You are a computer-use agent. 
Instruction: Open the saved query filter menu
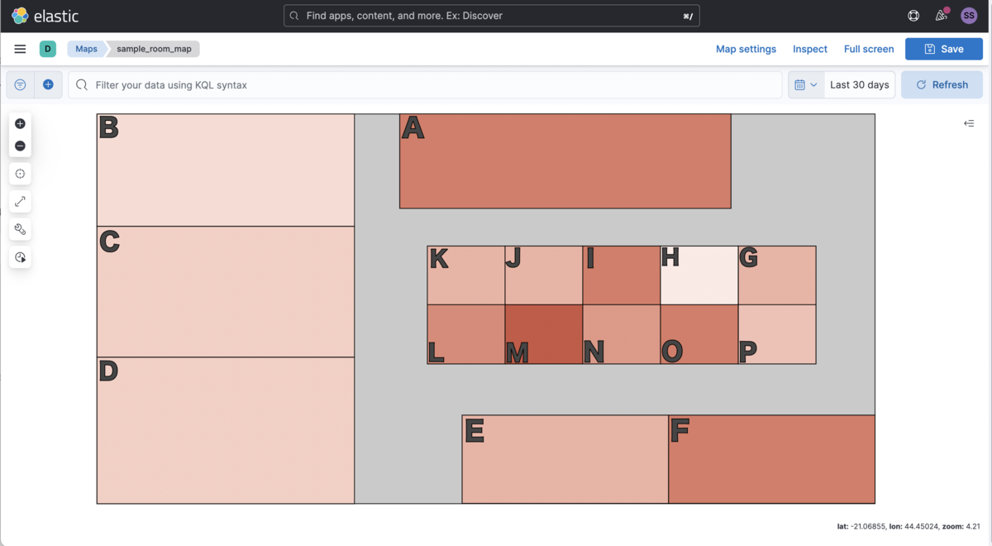[x=21, y=85]
